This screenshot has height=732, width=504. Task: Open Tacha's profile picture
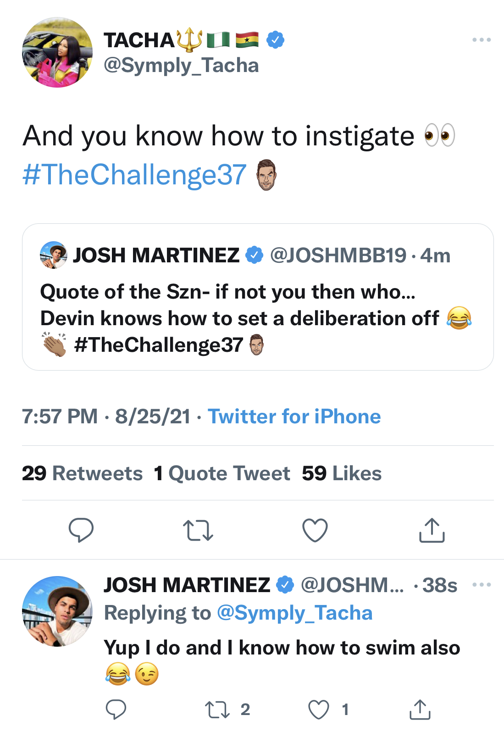click(57, 52)
